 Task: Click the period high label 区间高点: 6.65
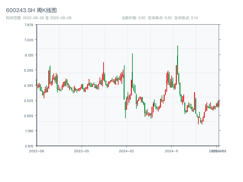pyautogui.click(x=160, y=18)
